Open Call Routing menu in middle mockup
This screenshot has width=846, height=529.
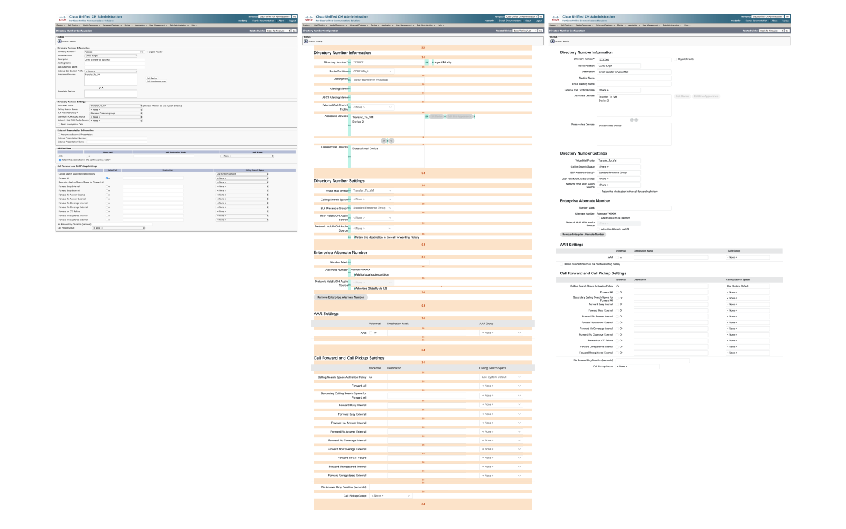click(x=321, y=25)
